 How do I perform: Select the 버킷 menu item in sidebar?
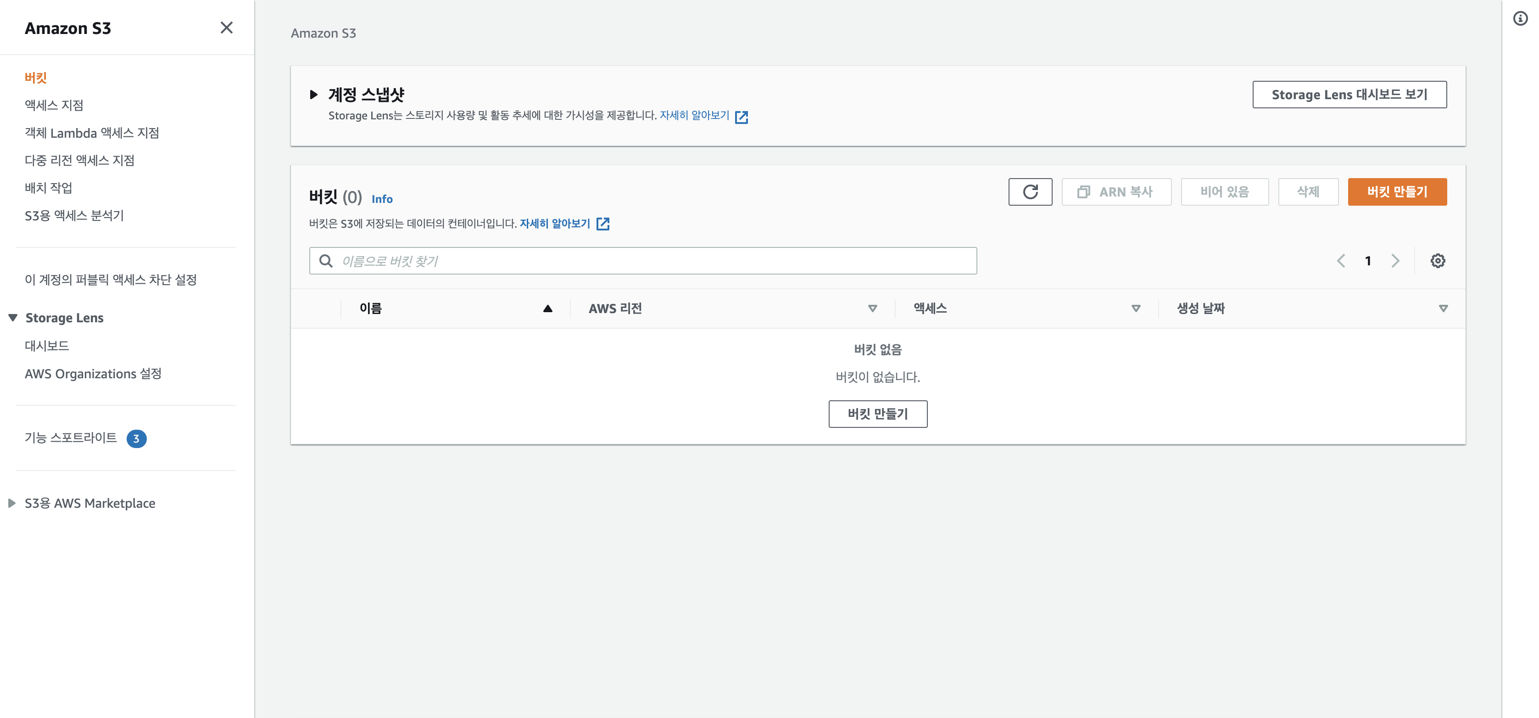[x=34, y=76]
